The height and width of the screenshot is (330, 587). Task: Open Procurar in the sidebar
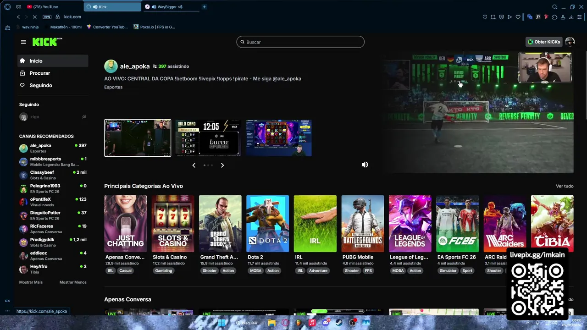[x=53, y=73]
